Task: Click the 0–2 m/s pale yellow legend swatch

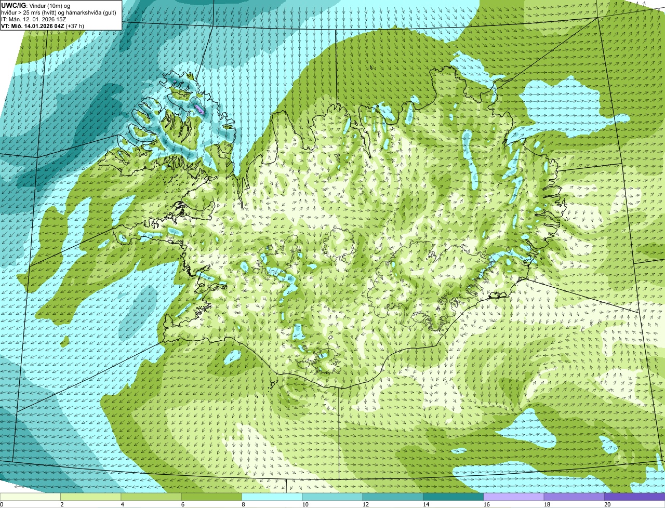Action: 30,497
